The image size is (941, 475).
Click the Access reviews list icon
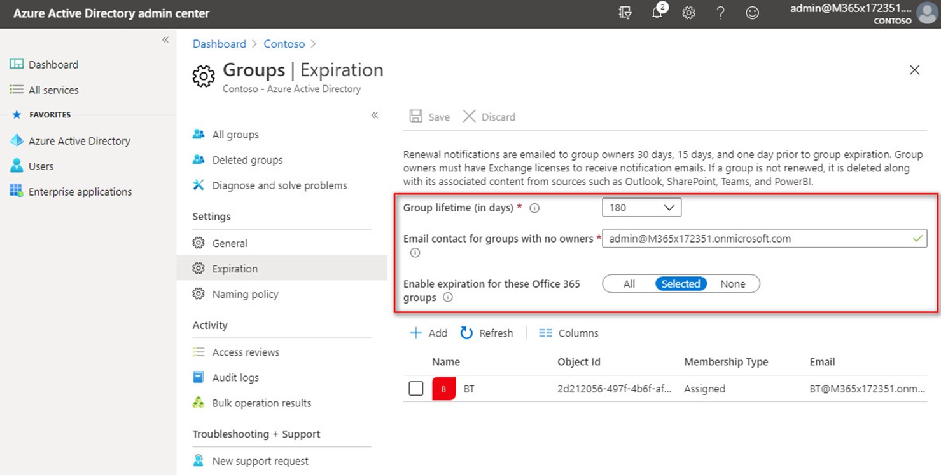coord(199,352)
